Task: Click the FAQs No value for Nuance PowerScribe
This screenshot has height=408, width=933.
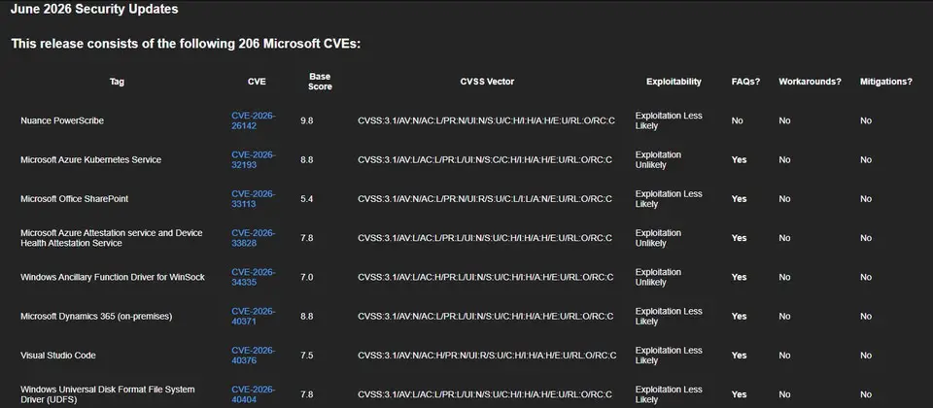Action: point(738,120)
